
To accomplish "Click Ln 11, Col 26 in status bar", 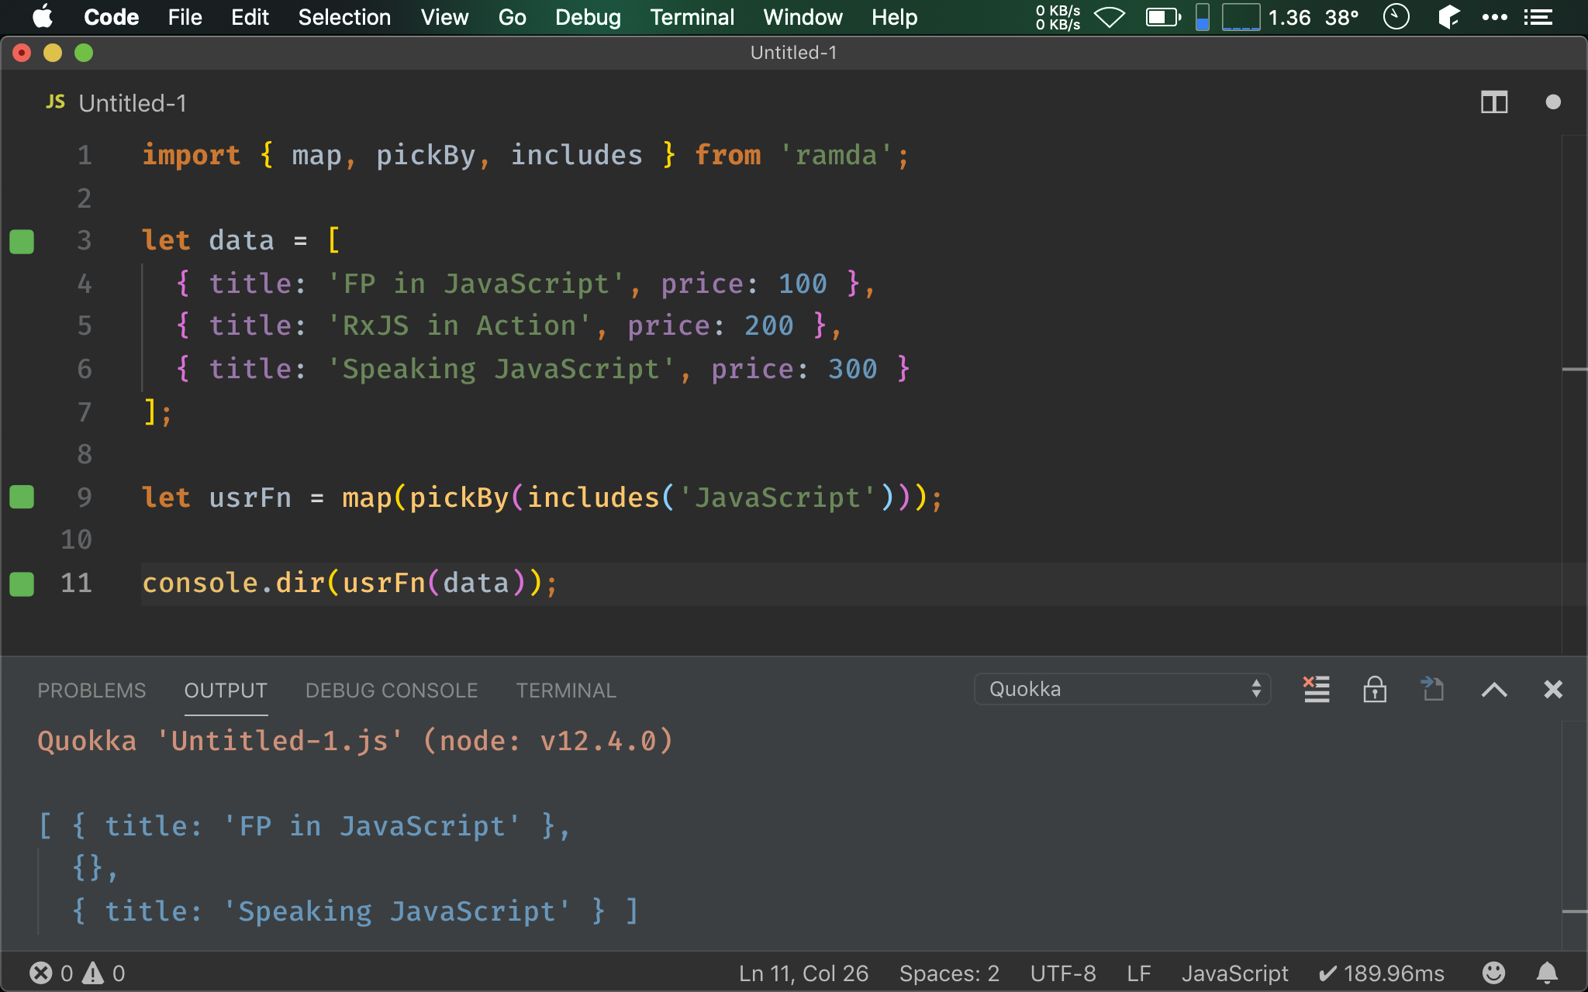I will pyautogui.click(x=803, y=973).
